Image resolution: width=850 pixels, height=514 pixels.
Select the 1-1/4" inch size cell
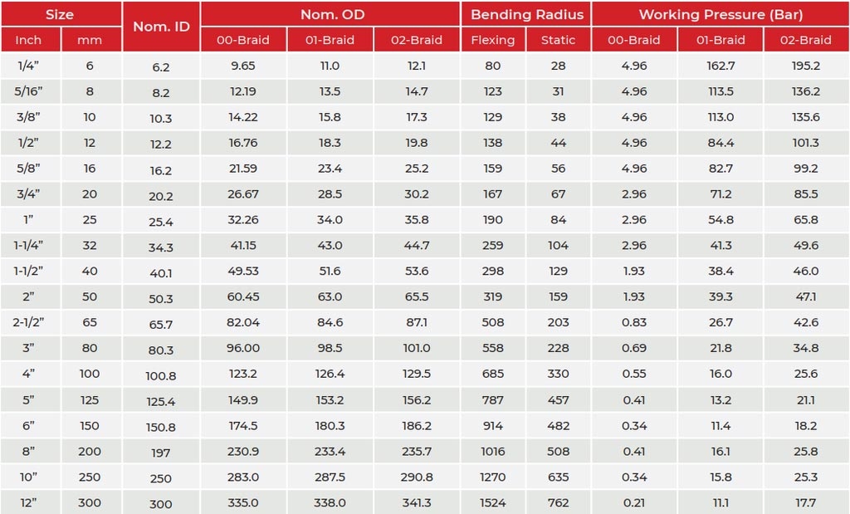pos(29,246)
